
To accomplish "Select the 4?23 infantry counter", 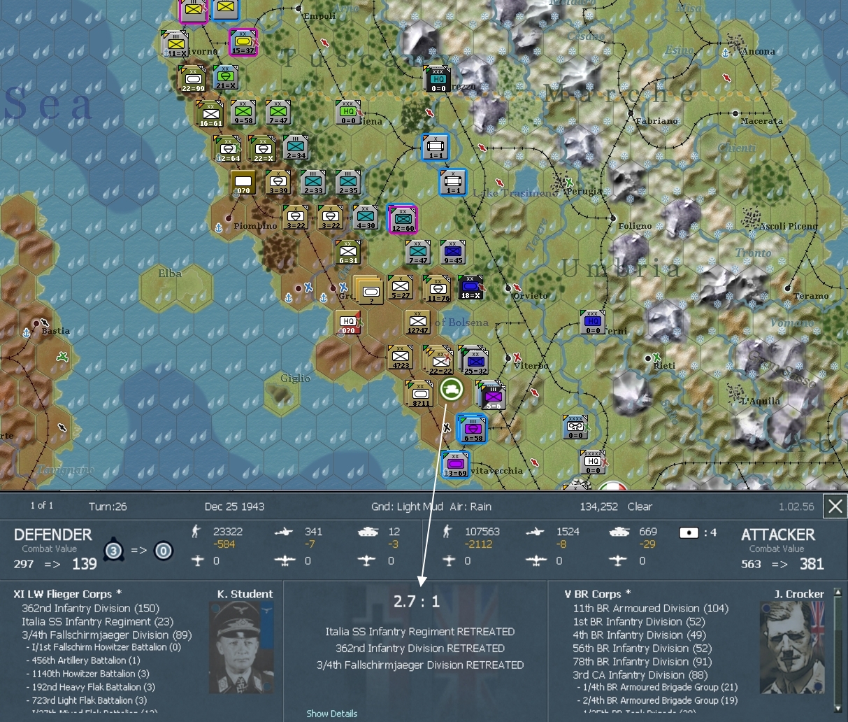I will coord(401,357).
